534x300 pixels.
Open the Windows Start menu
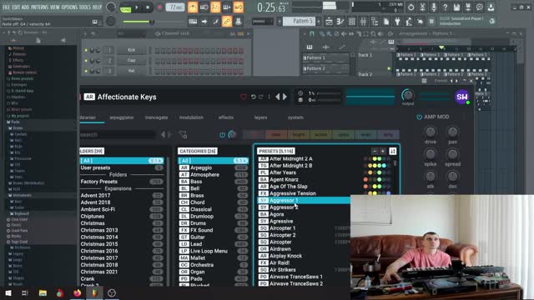[8, 292]
